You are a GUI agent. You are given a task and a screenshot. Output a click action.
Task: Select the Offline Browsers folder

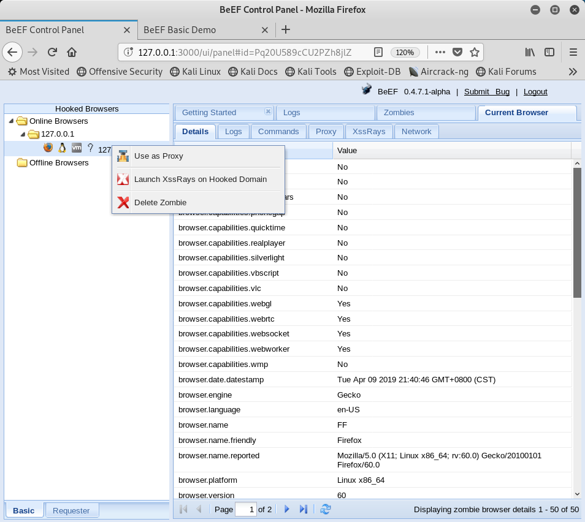coord(53,162)
